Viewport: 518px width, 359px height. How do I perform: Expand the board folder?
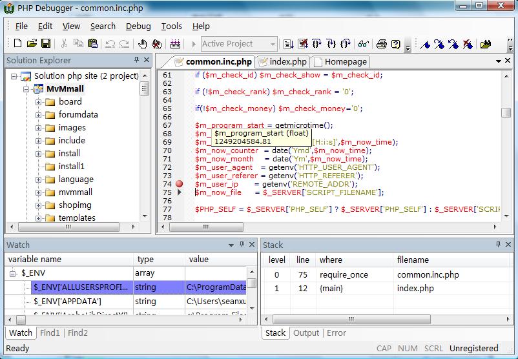(x=38, y=102)
